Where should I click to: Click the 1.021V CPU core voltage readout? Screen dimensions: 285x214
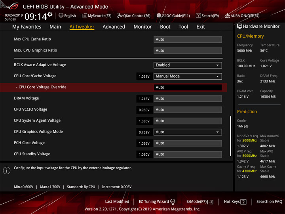click(144, 76)
